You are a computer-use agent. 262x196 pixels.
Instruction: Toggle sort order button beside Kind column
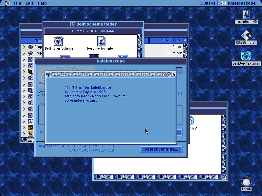(185, 40)
